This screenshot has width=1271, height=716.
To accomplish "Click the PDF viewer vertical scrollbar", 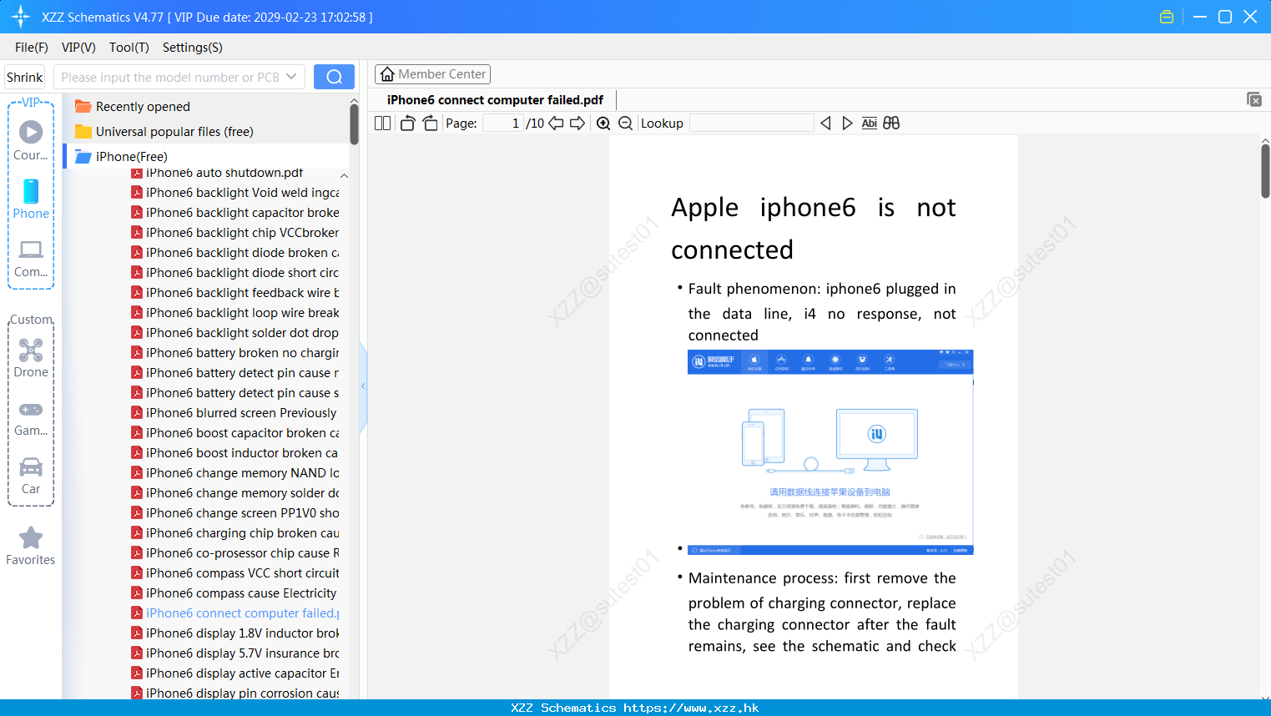I will pos(1265,171).
